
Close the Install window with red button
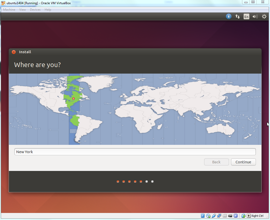tap(14, 52)
